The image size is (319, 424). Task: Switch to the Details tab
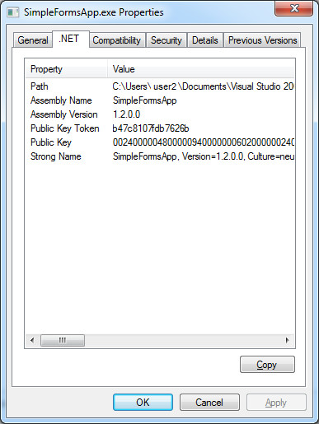click(x=205, y=40)
